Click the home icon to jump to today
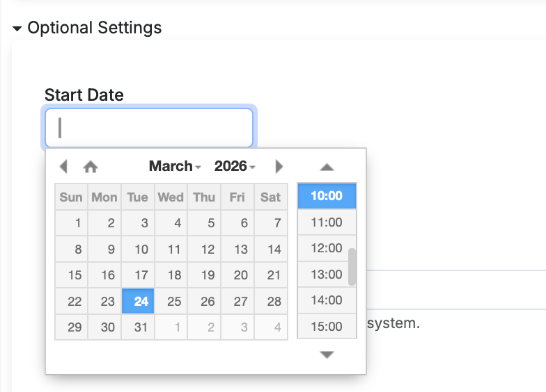Screen dimensions: 546x392 click(91, 167)
